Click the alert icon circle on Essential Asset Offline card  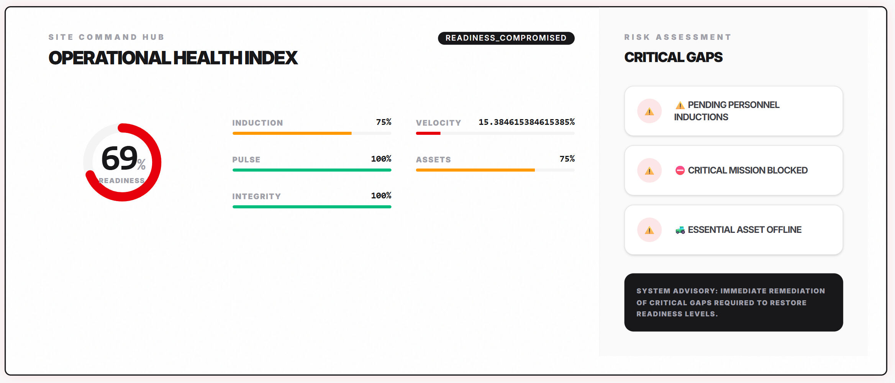(x=649, y=230)
